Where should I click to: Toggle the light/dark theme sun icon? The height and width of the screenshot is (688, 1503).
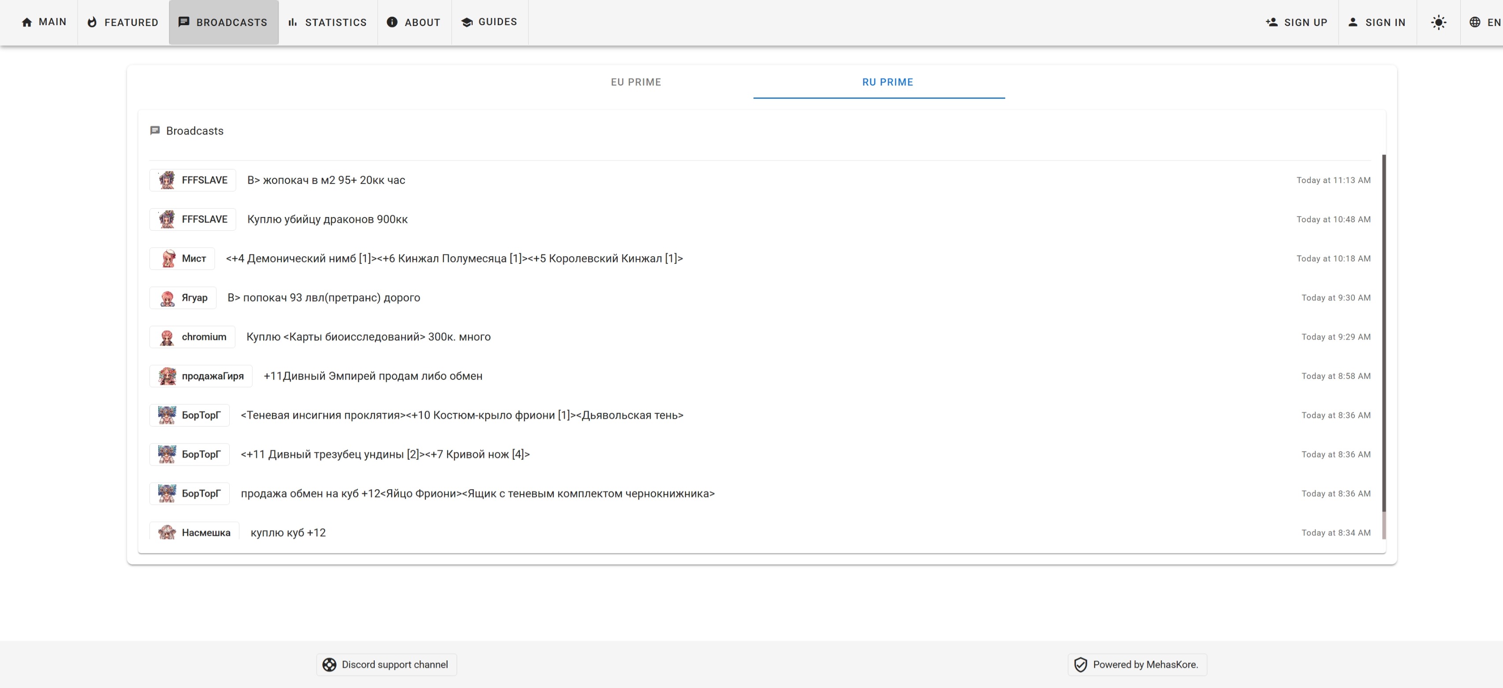pos(1438,22)
